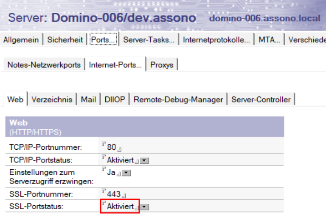Open the Proxys tab

(162, 65)
